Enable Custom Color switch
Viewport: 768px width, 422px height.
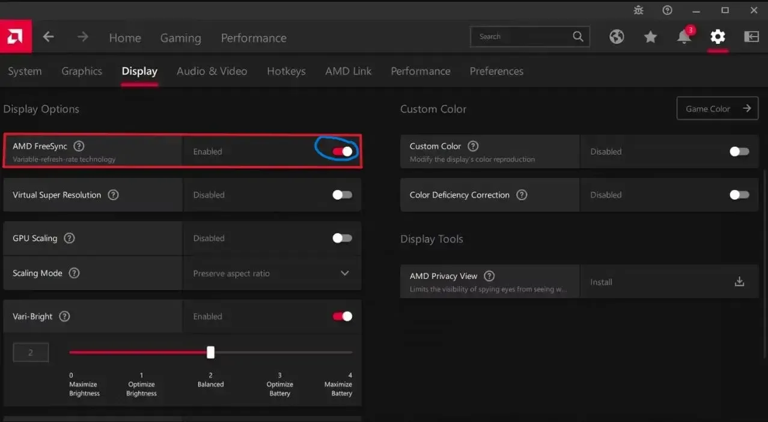(739, 151)
